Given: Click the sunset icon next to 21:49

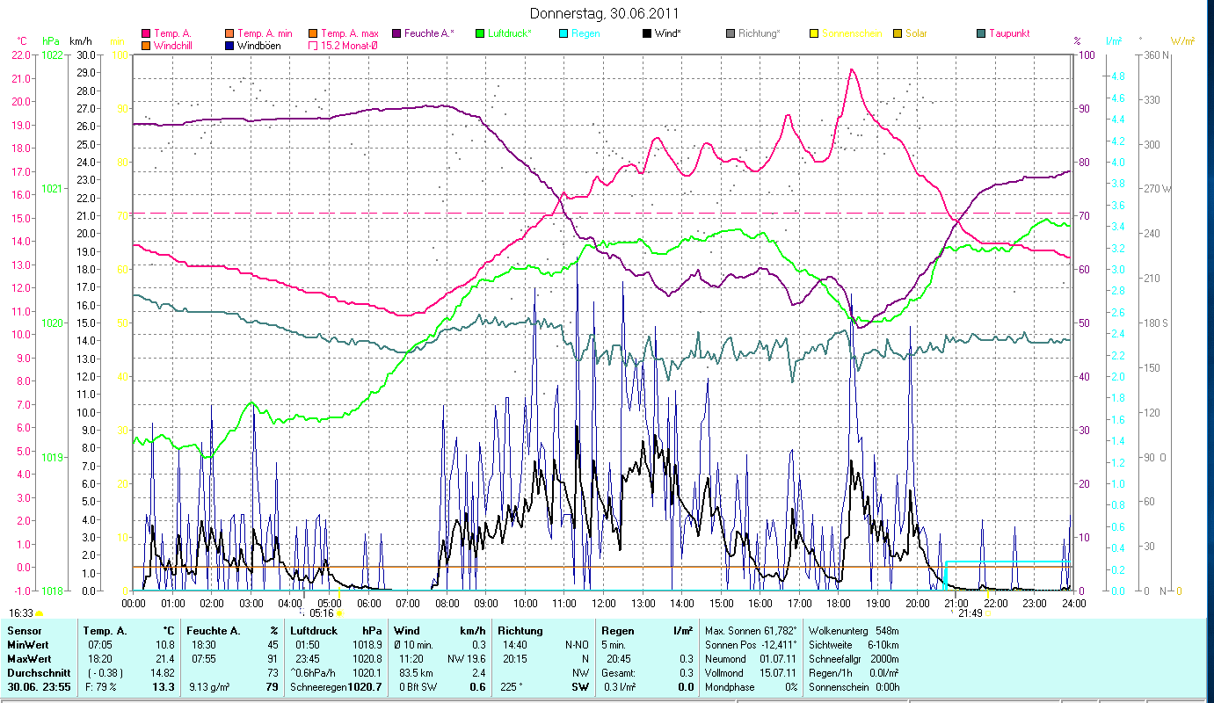Looking at the screenshot, I should [988, 613].
